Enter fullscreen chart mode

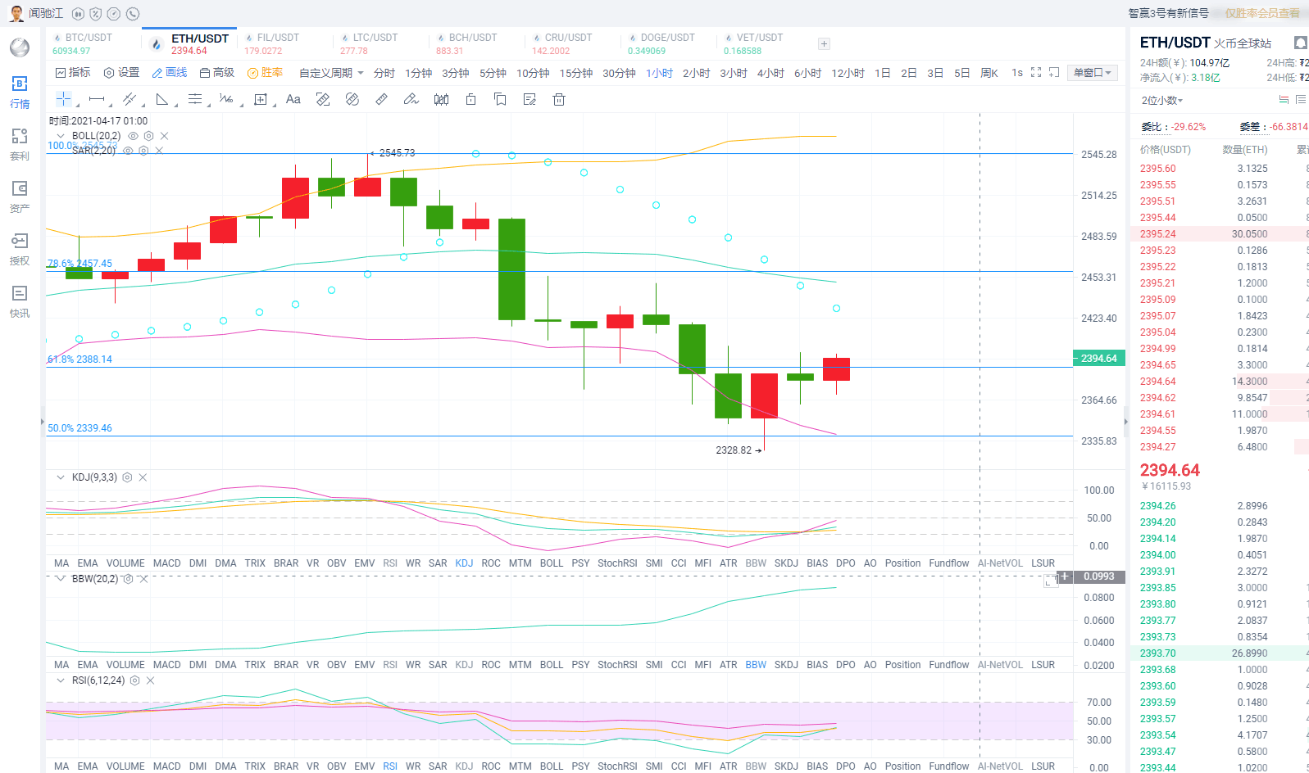1036,72
